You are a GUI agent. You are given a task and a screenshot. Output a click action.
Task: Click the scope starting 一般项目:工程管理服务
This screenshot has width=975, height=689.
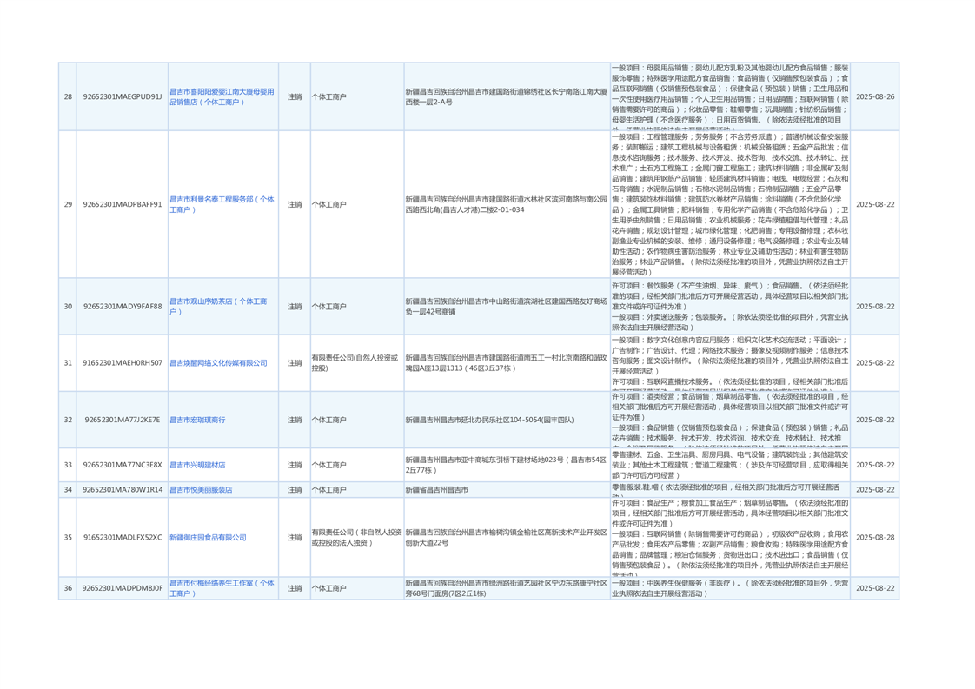(x=730, y=204)
